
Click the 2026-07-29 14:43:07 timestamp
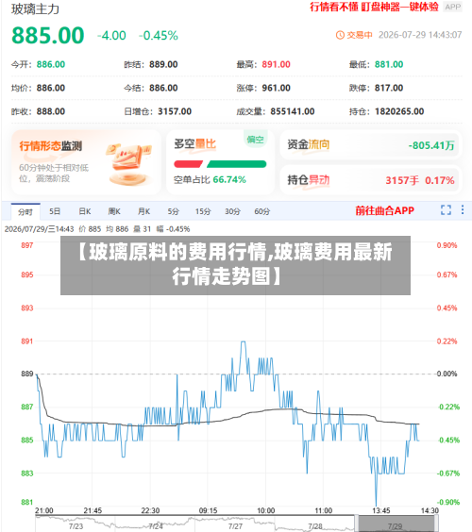(x=420, y=35)
